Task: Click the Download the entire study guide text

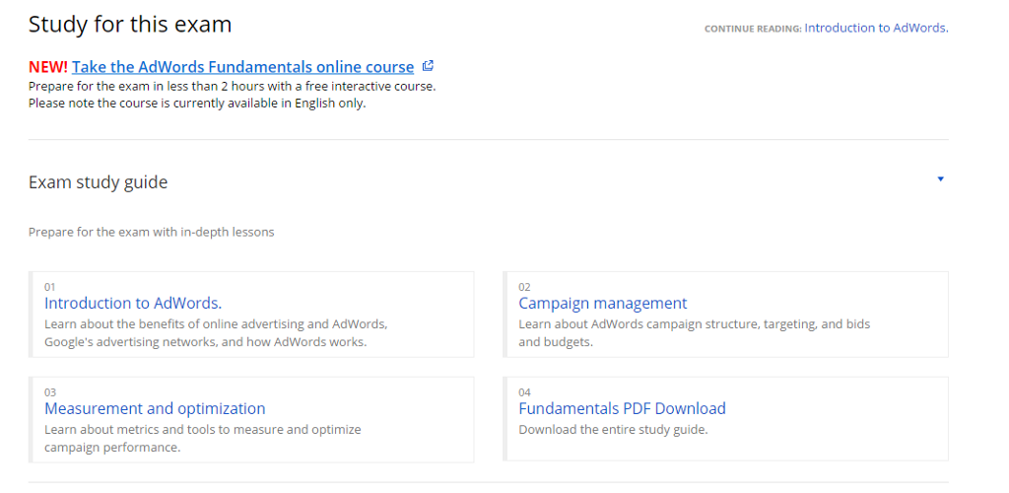Action: [613, 430]
